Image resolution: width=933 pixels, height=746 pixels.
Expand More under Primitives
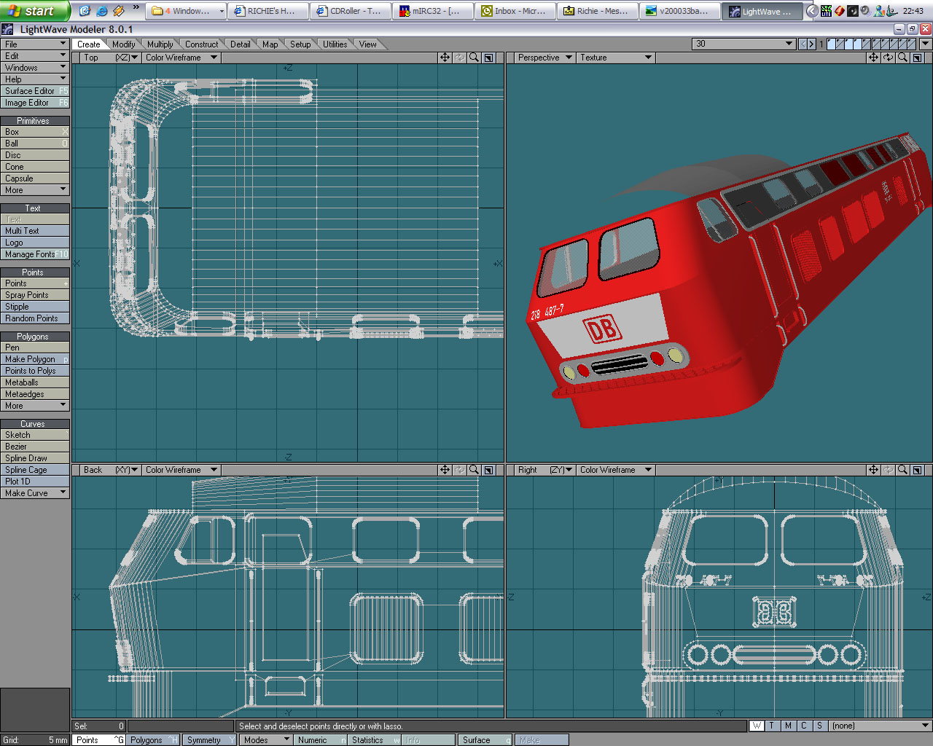tap(35, 189)
